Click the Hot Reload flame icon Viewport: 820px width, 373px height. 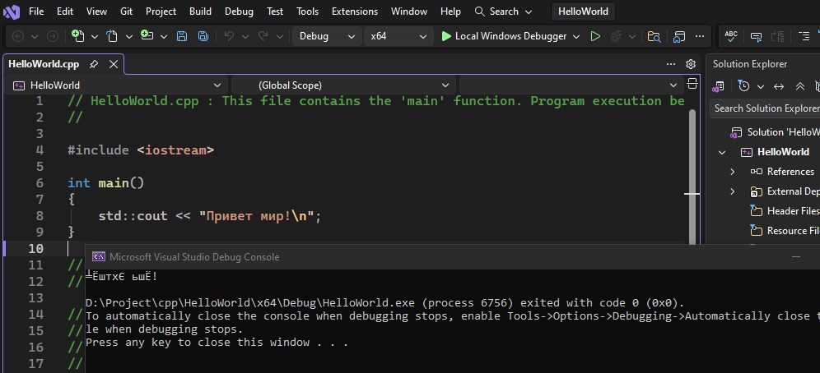[616, 36]
